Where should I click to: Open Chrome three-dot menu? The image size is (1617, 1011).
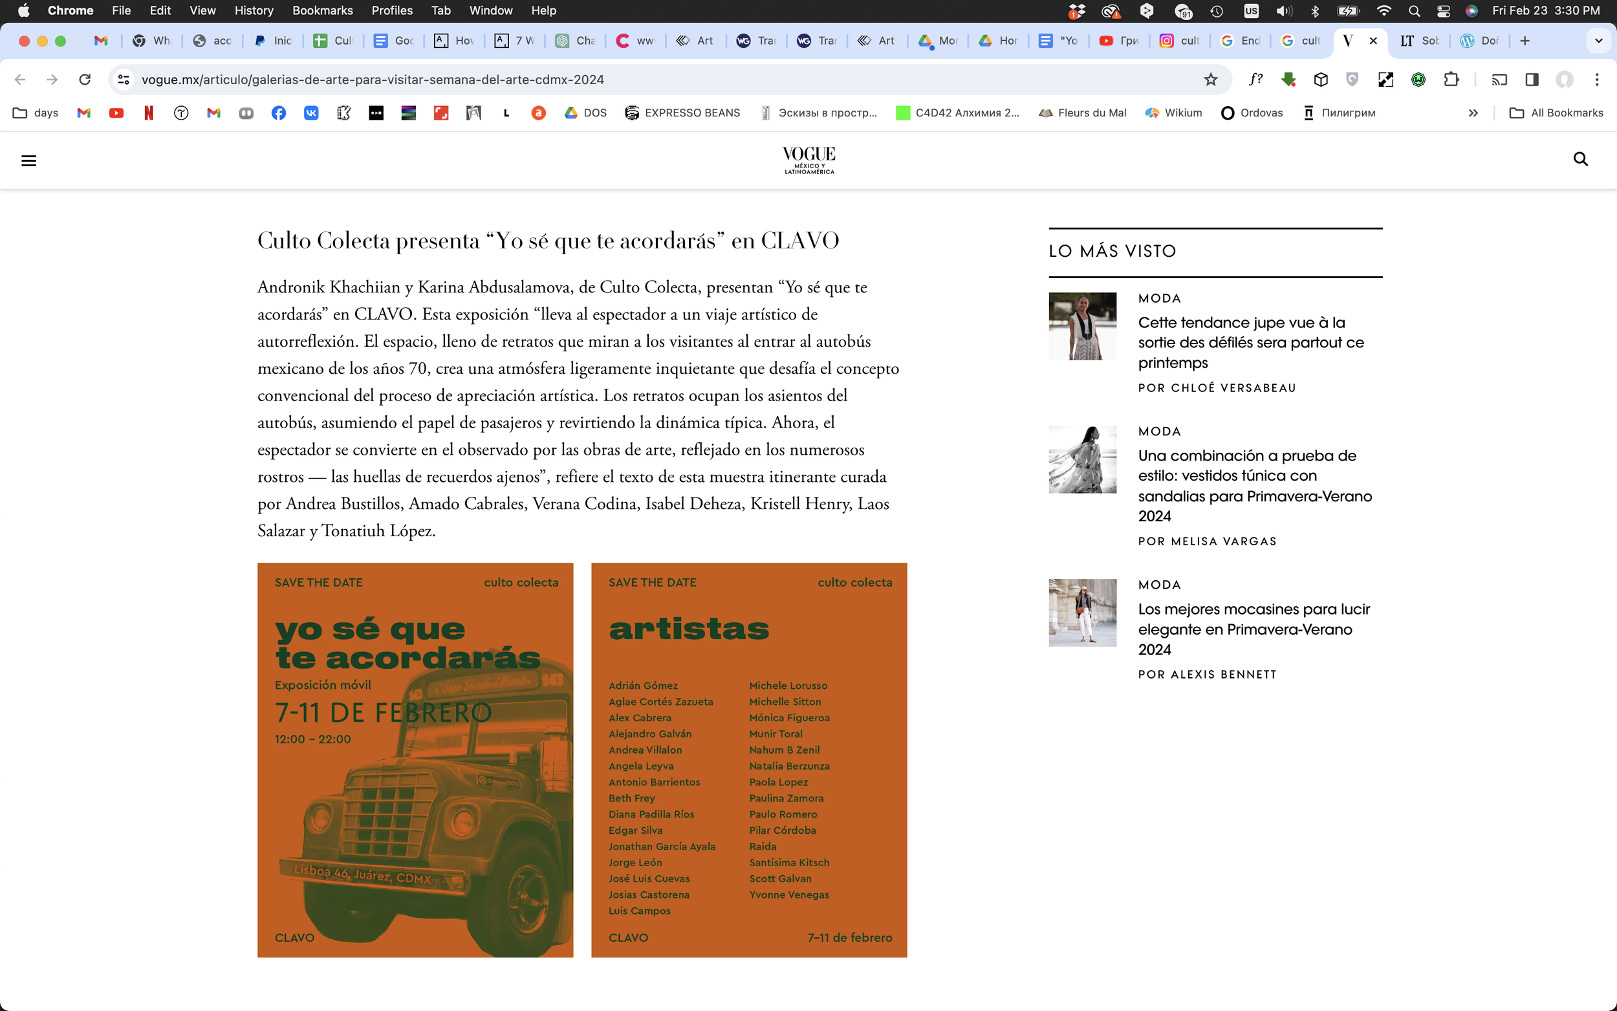(1597, 80)
